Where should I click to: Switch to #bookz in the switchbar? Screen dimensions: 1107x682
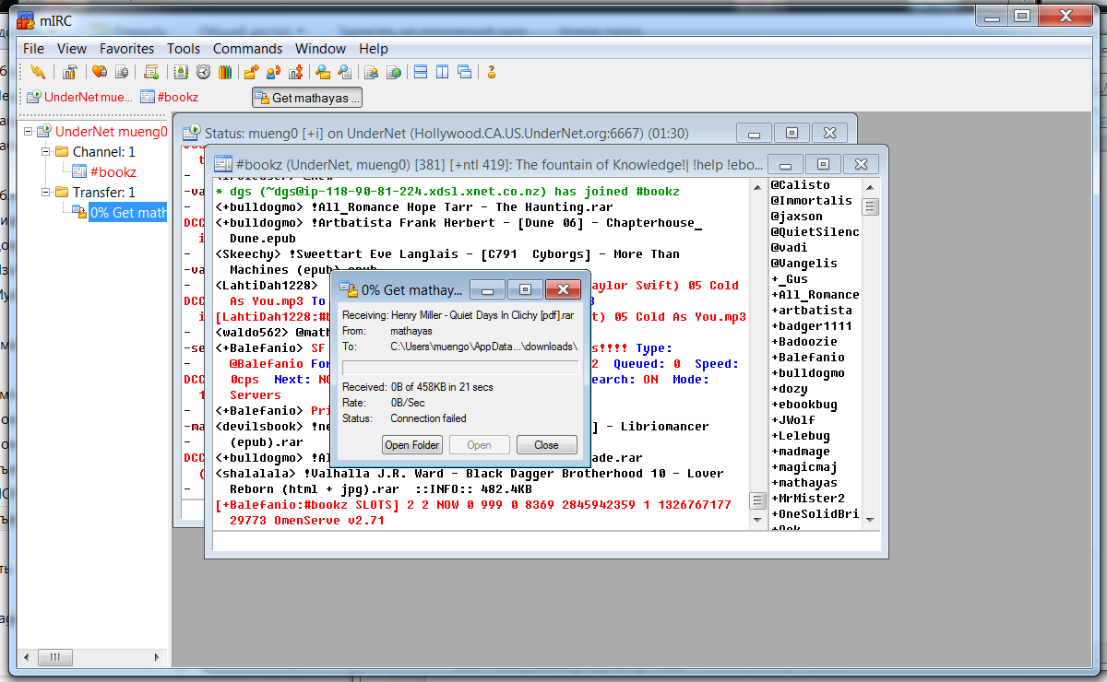point(170,97)
